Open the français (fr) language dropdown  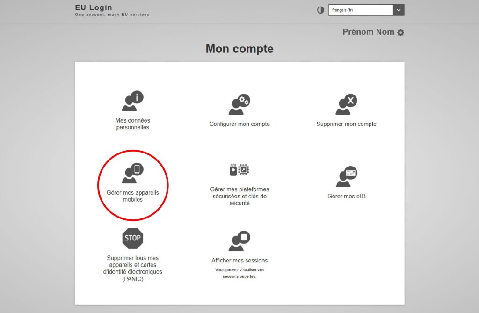pyautogui.click(x=361, y=10)
